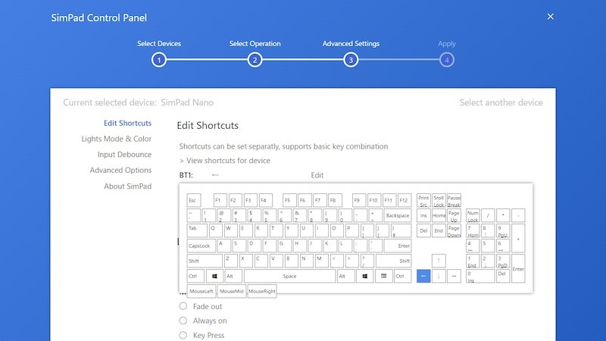The width and height of the screenshot is (606, 341).
Task: Open Edit Shortcuts in the sidebar
Action: (127, 123)
